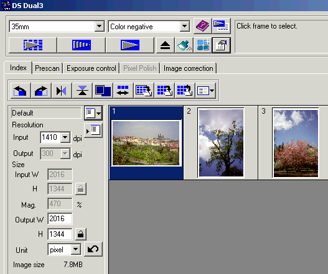Click the reset arrow button beside Unit
The image size is (328, 274).
(x=93, y=249)
